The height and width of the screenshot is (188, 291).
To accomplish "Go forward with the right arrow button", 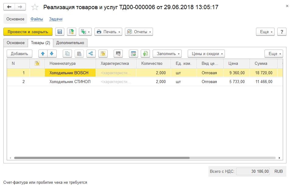I will [20, 7].
